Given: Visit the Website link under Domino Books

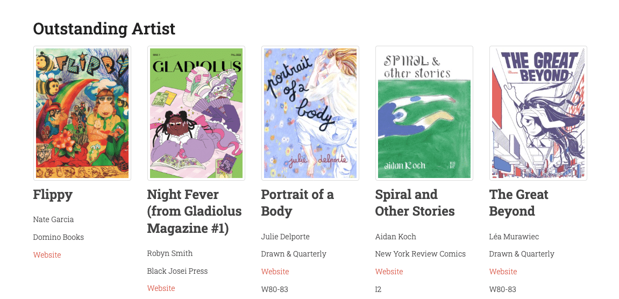Looking at the screenshot, I should [x=47, y=255].
